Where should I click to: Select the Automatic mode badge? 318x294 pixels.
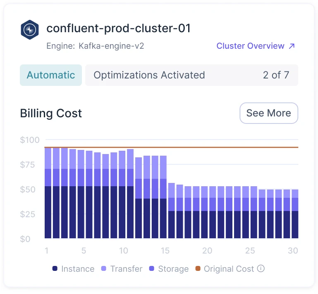[51, 75]
